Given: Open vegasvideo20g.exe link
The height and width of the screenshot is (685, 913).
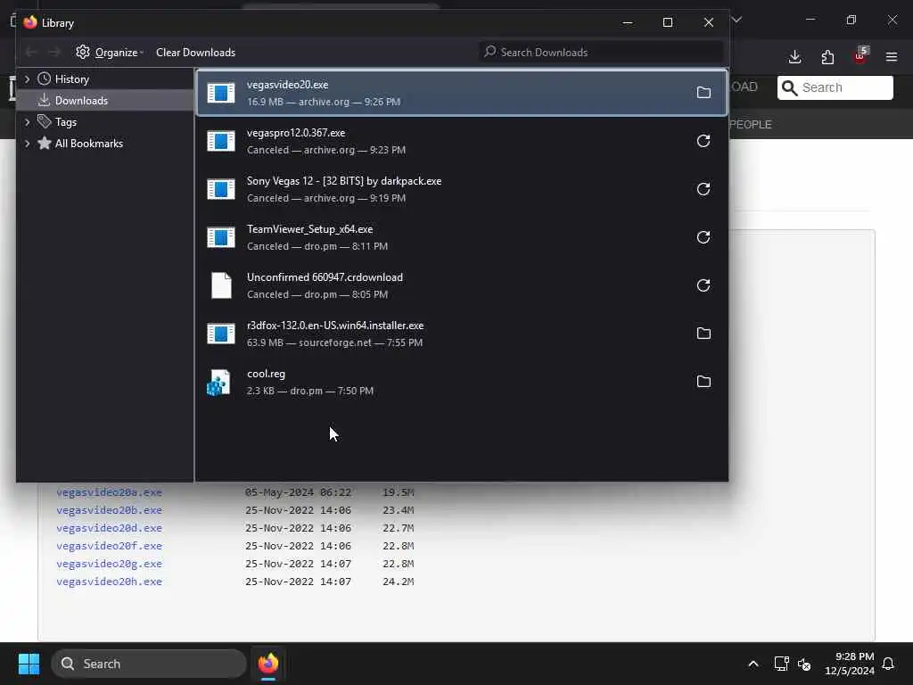Looking at the screenshot, I should point(109,564).
